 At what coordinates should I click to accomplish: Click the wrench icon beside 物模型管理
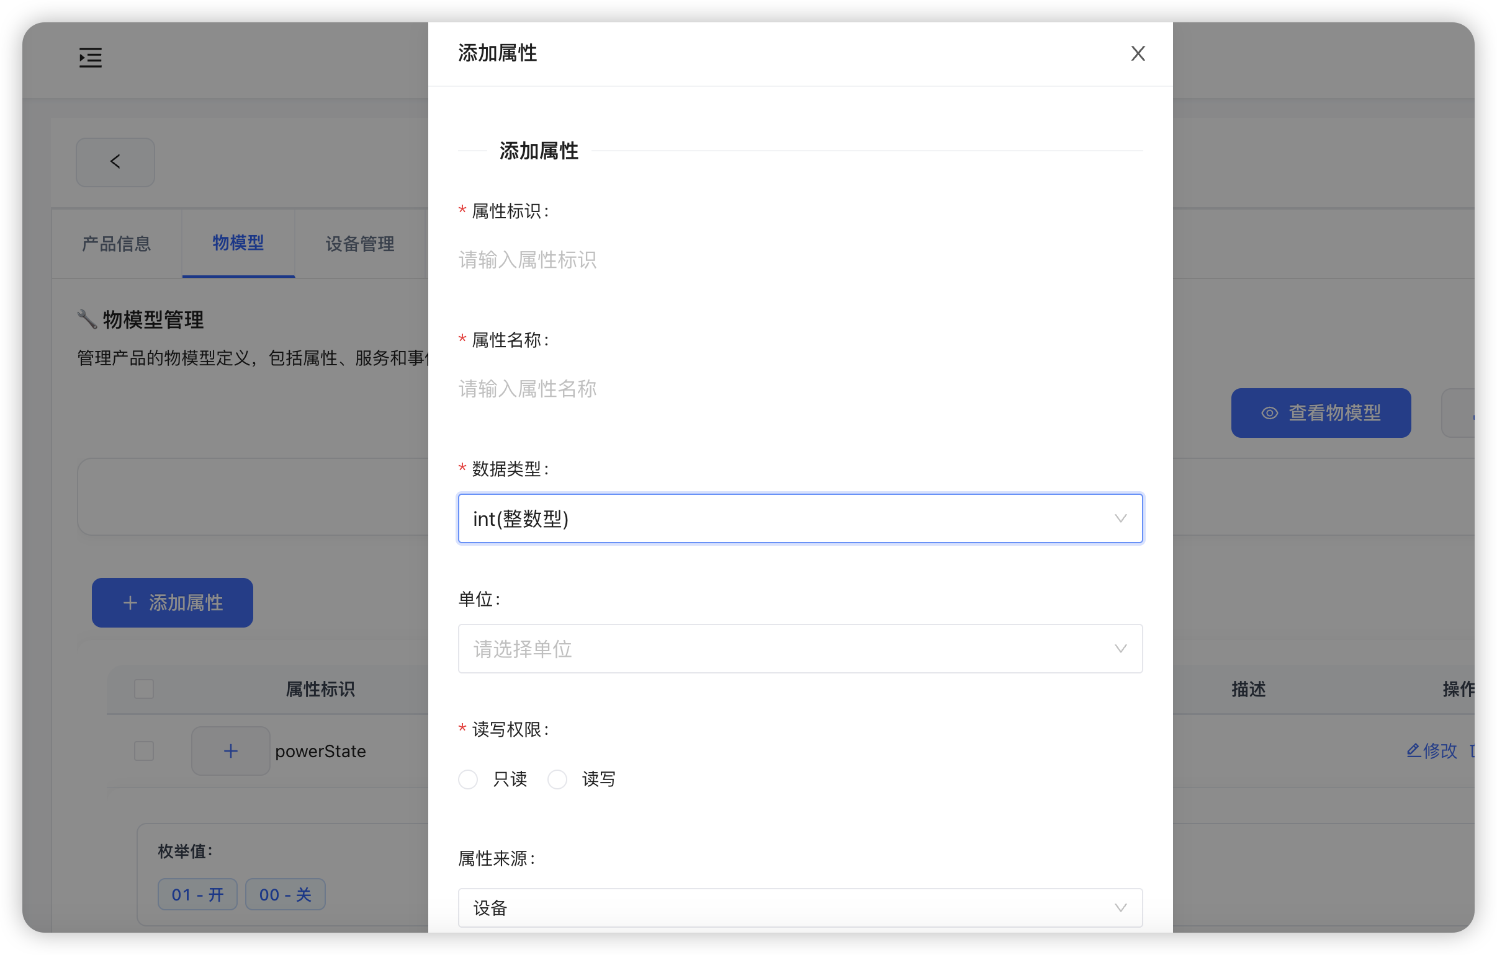click(88, 319)
